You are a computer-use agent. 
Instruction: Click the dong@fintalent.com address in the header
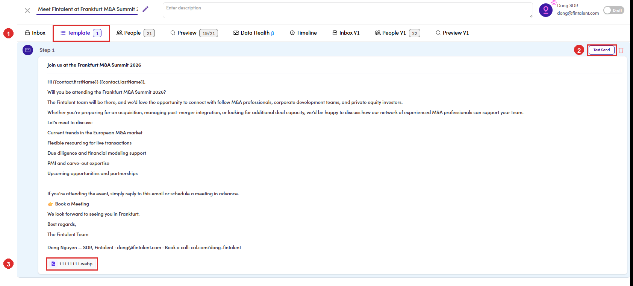578,13
